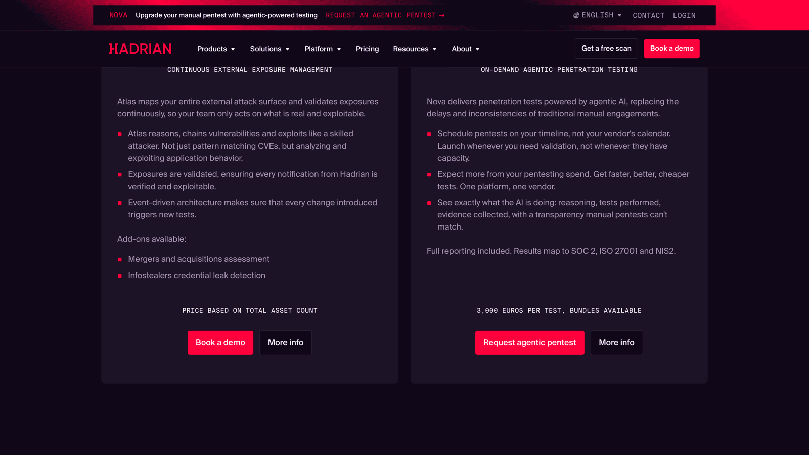809x455 pixels.
Task: Expand the Platform menu
Action: point(323,49)
